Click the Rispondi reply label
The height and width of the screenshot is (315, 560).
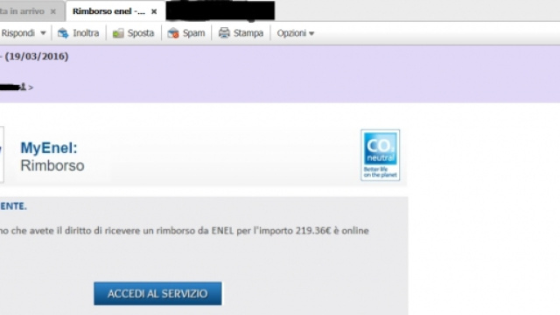click(x=17, y=33)
